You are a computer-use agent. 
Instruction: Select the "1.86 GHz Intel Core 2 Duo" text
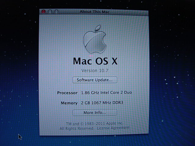(x=106, y=92)
